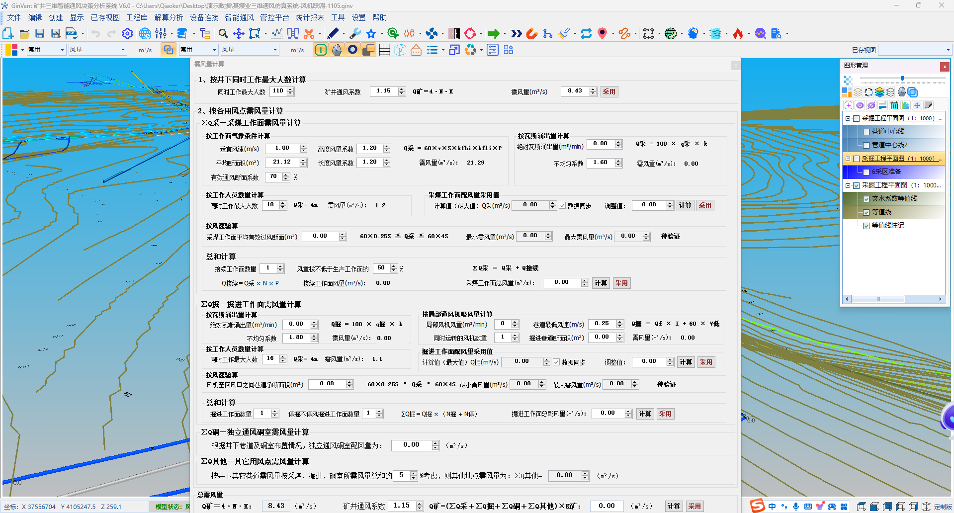Click the new file icon
Screen dimensions: 954x513
click(x=8, y=33)
